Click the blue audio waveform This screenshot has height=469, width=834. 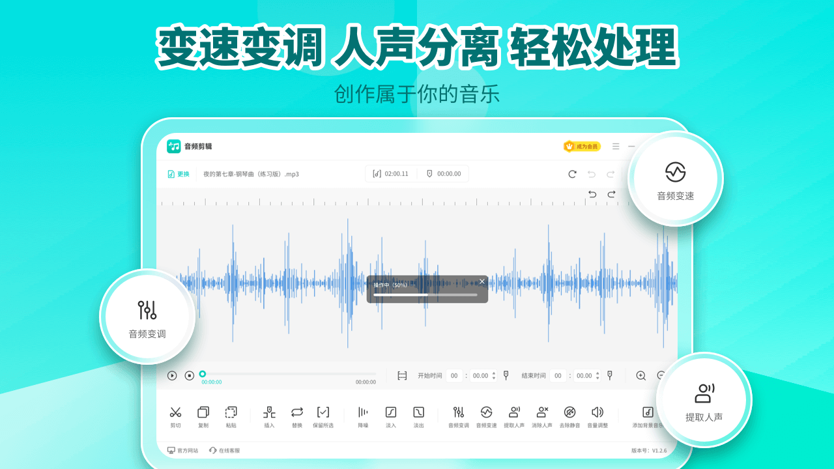[417, 284]
